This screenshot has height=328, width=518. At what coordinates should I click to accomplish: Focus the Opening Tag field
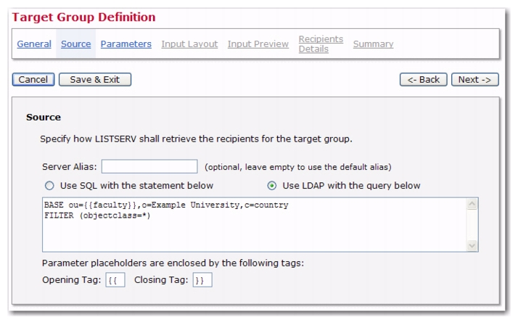click(x=115, y=280)
